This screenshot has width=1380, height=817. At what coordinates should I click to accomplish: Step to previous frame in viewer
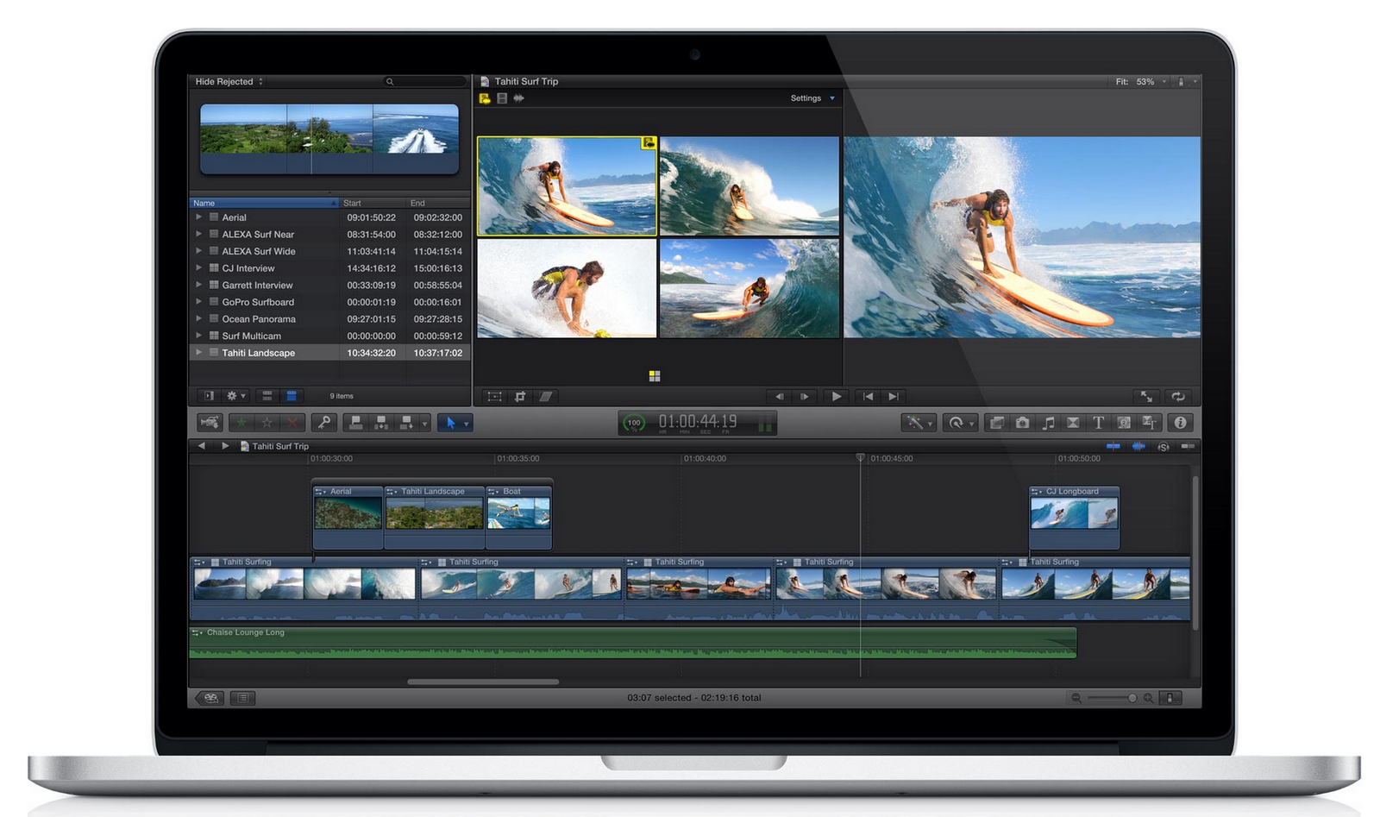pyautogui.click(x=780, y=397)
